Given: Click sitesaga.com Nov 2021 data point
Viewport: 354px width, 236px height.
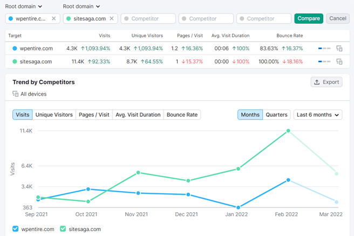Looking at the screenshot, I should (x=138, y=172).
